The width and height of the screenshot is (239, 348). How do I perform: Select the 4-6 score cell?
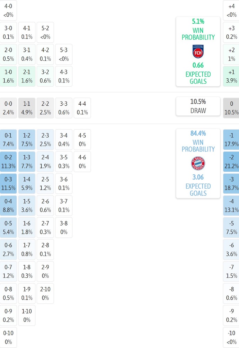82,162
